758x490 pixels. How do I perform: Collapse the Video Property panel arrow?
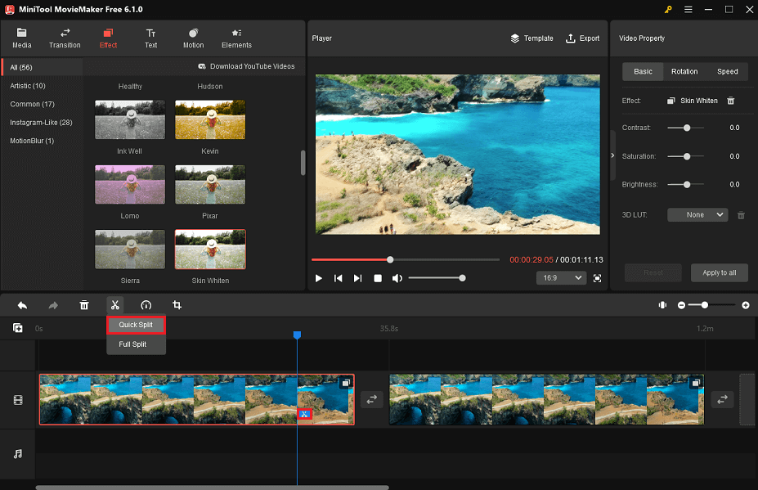612,155
